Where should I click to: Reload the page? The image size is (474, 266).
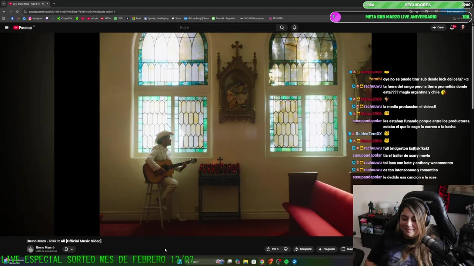pos(17,11)
